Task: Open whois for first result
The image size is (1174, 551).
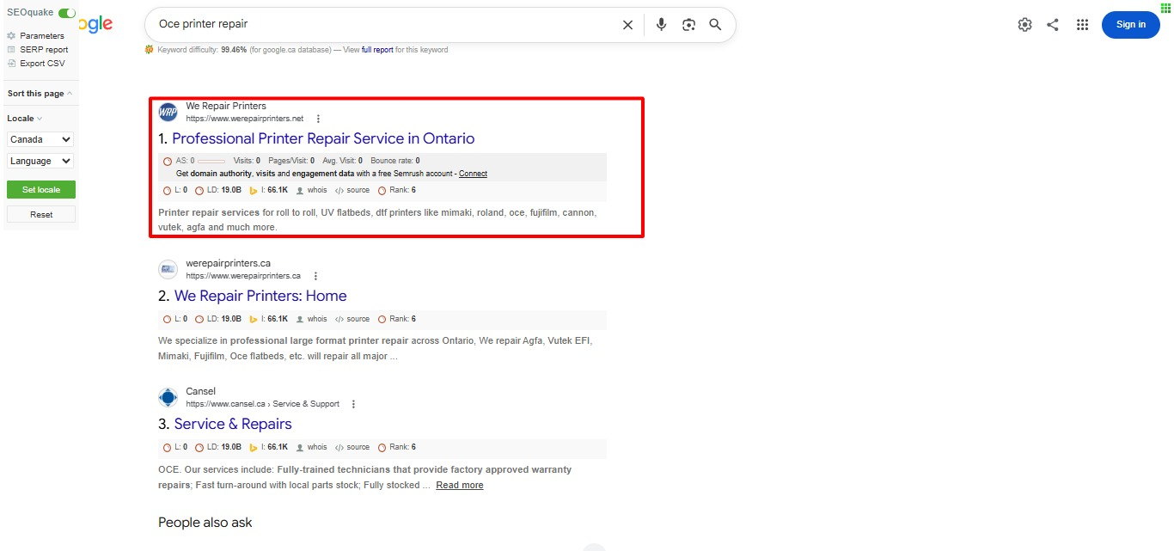Action: (x=311, y=190)
